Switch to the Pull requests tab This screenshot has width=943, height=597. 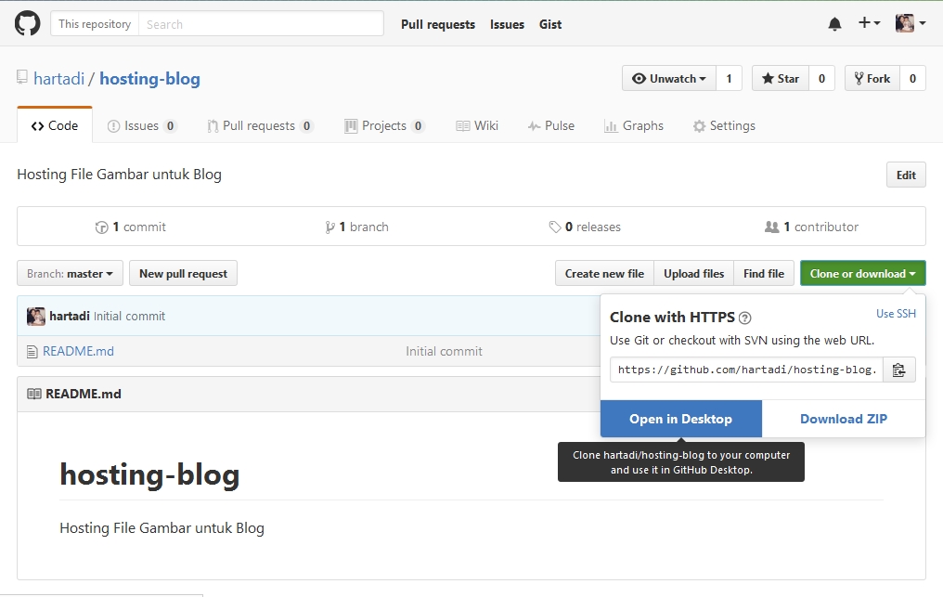click(x=260, y=125)
